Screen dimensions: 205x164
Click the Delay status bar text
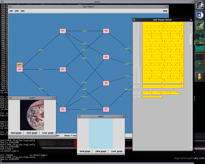coord(70,136)
